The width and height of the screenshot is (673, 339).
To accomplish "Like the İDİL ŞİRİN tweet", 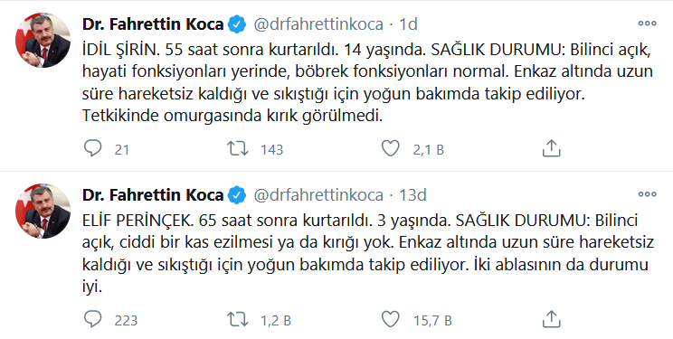I will [390, 148].
